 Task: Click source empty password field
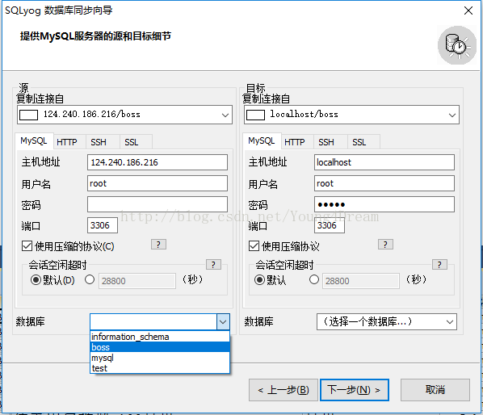pyautogui.click(x=157, y=204)
